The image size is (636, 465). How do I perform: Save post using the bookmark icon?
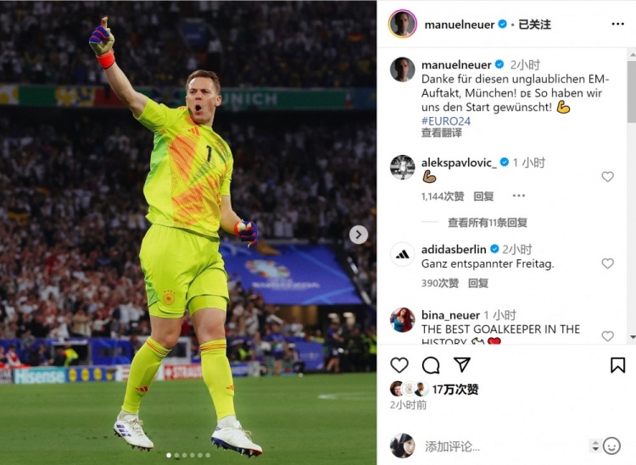tap(617, 365)
